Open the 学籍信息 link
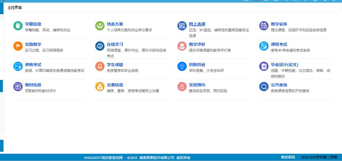 [x=33, y=24]
